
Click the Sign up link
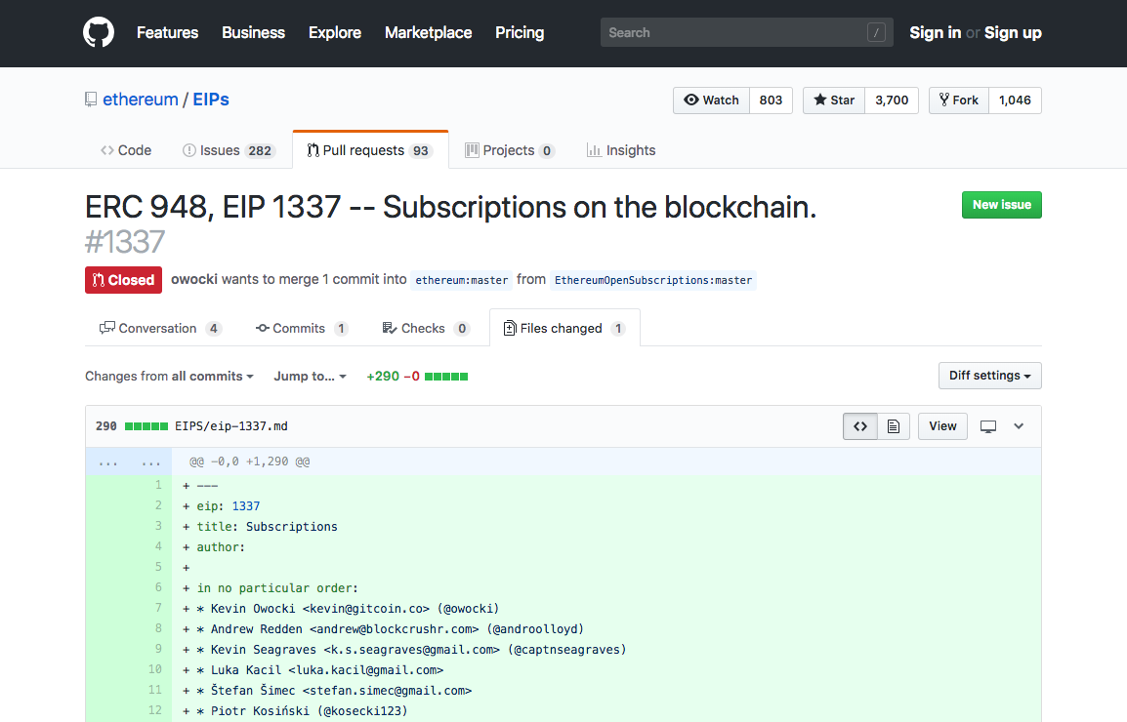click(1013, 32)
